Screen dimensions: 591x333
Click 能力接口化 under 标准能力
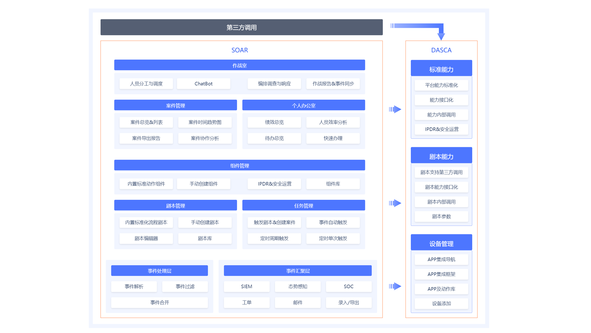[441, 100]
